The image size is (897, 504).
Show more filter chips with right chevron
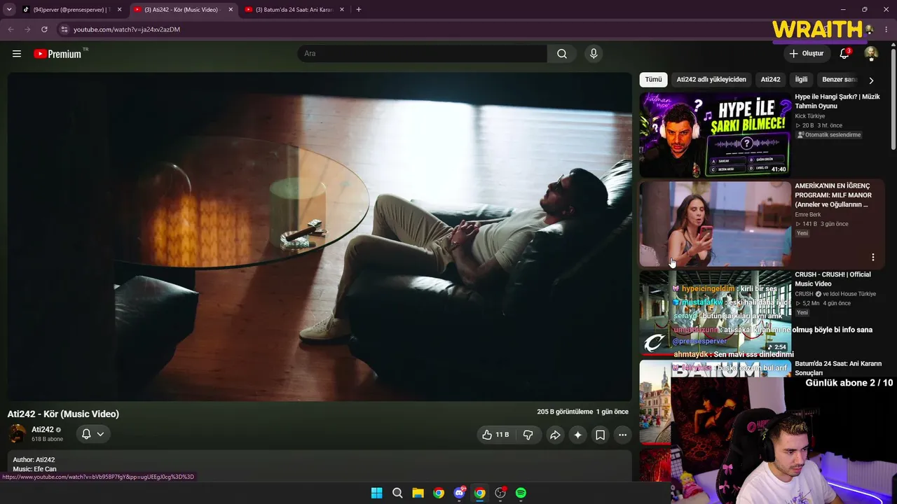pyautogui.click(x=871, y=80)
